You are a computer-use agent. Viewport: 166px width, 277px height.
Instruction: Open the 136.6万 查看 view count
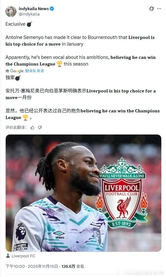[73, 267]
